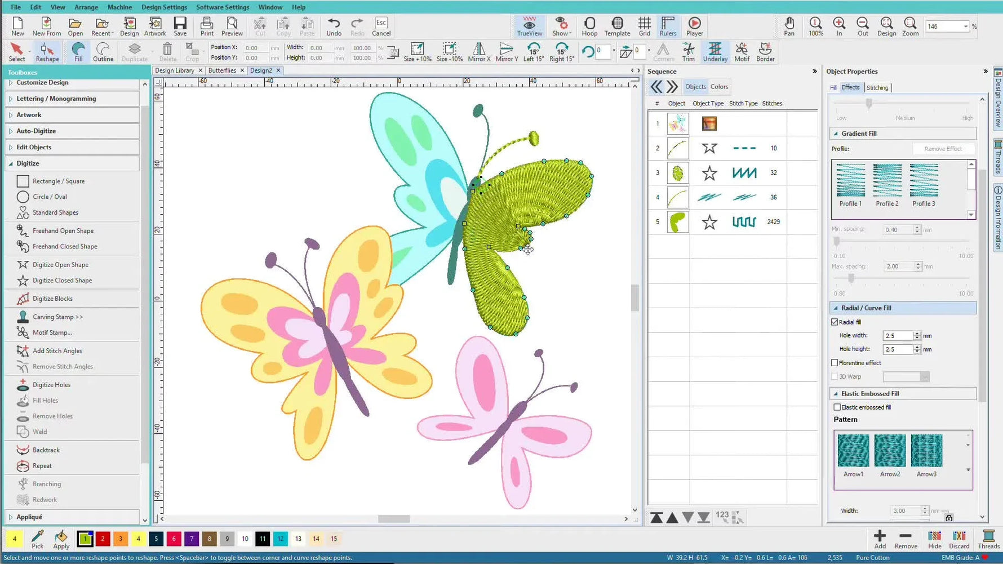Click the Hole width input field
The width and height of the screenshot is (1003, 564).
[898, 336]
